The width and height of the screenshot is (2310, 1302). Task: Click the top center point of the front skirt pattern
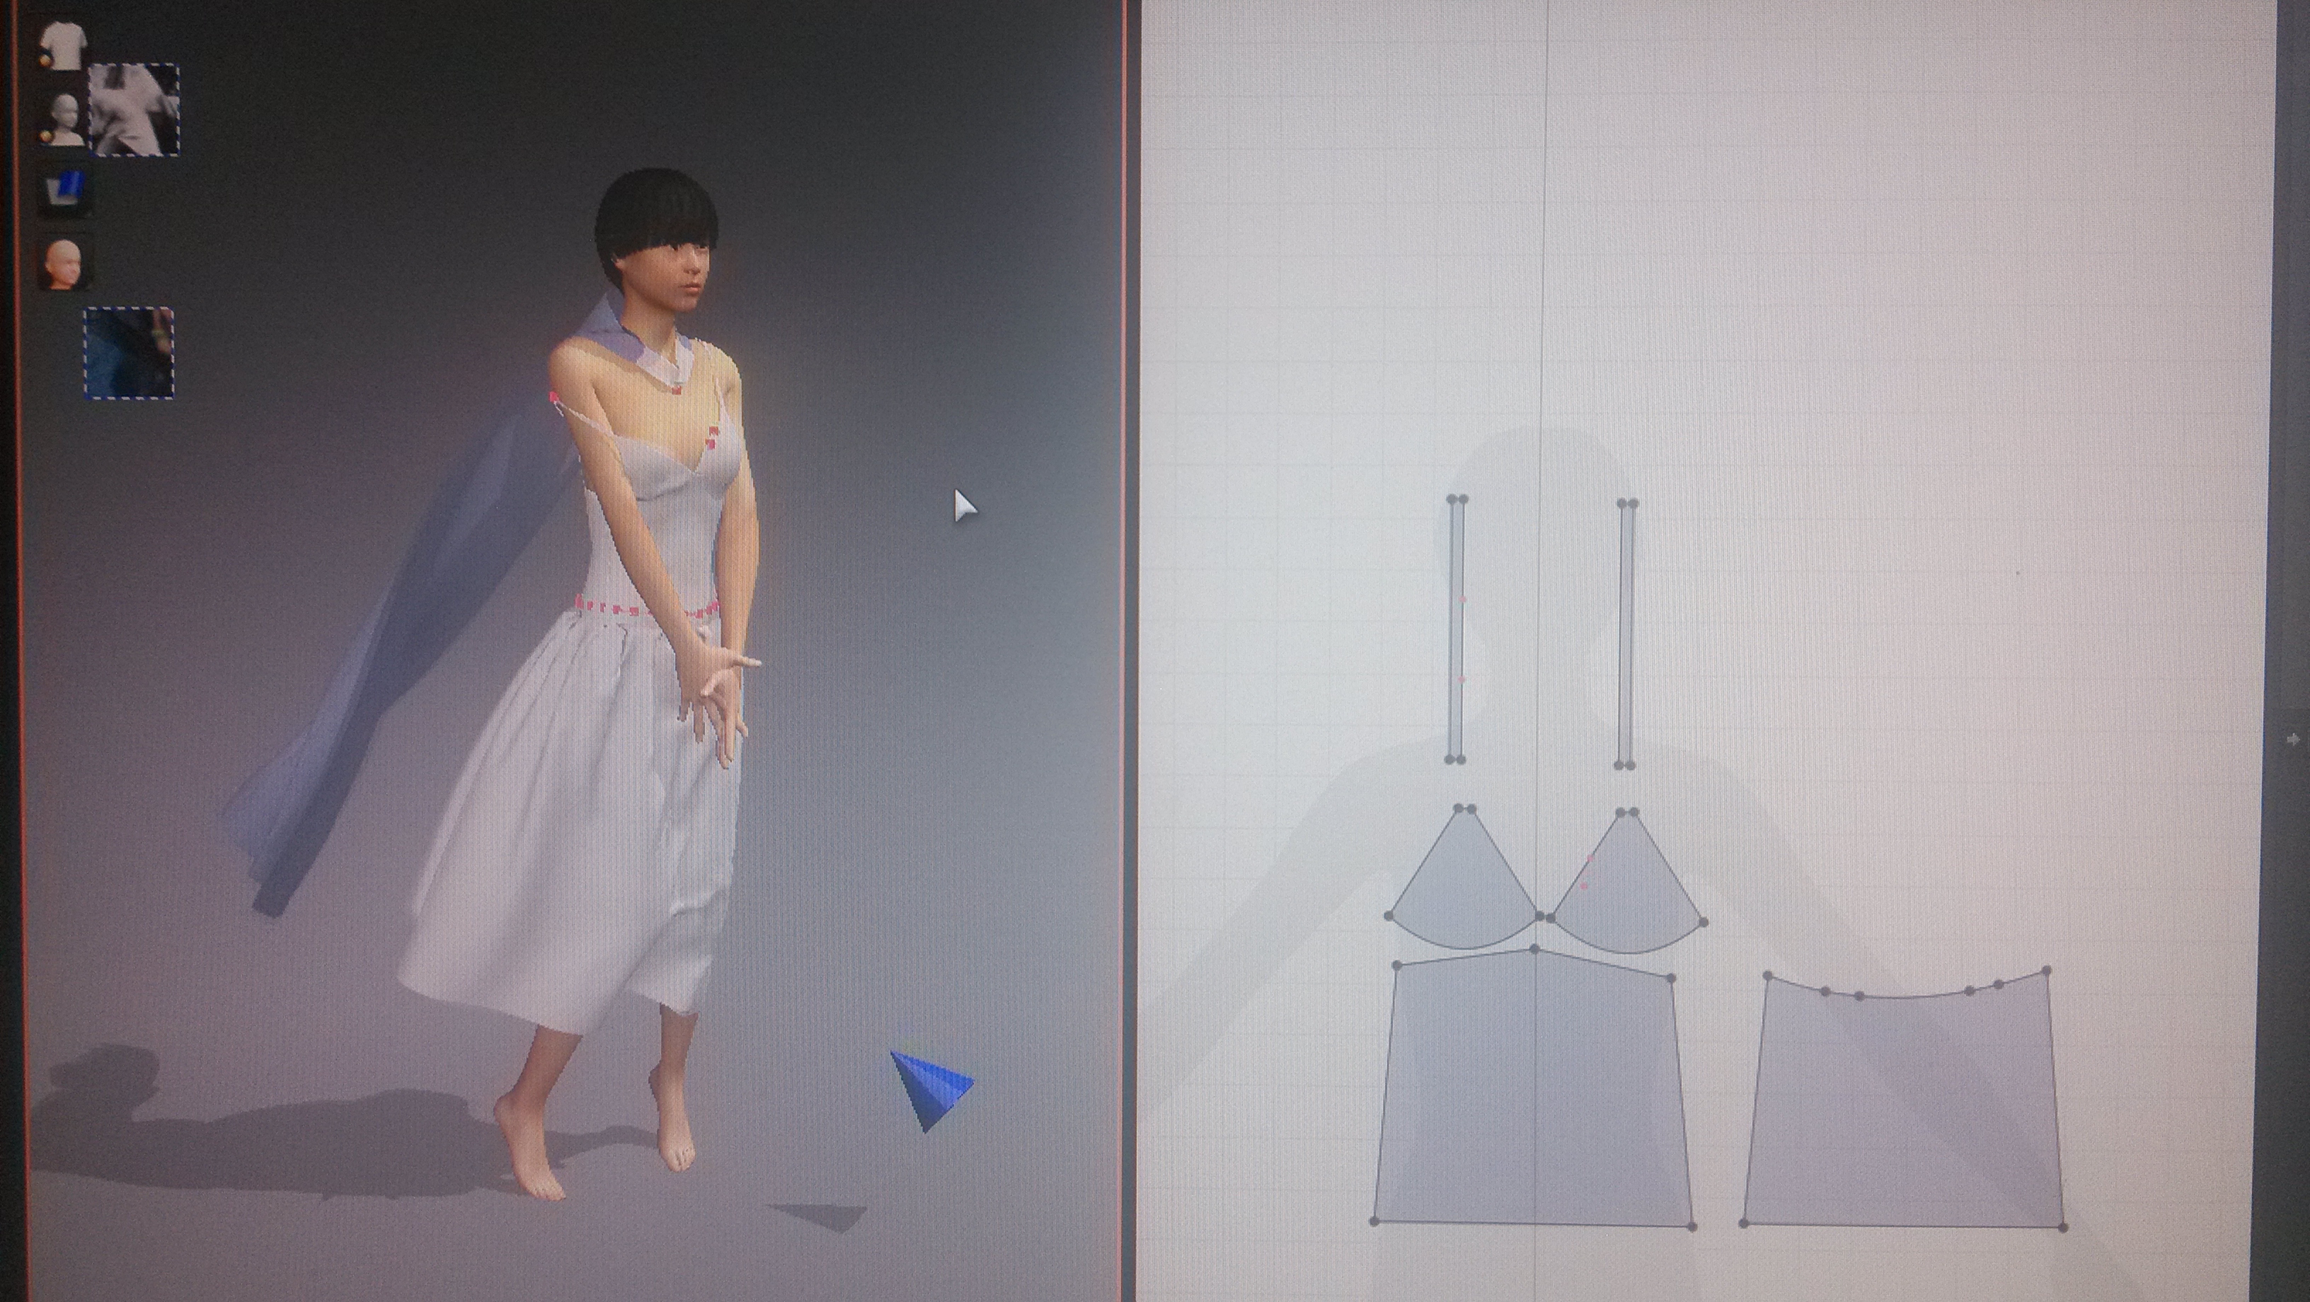click(1534, 950)
